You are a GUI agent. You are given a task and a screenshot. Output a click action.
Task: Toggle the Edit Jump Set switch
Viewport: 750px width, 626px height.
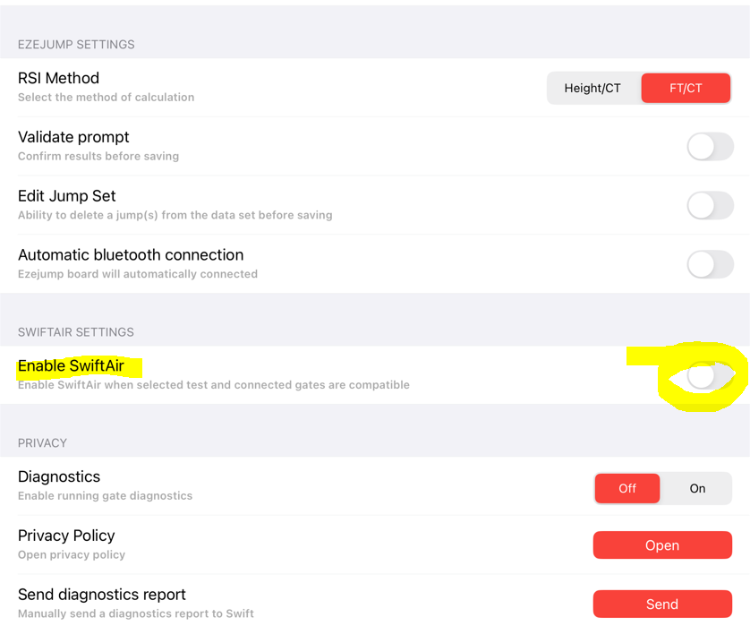711,206
